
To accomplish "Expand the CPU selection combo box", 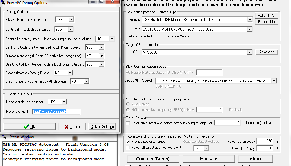I will [x=250, y=52].
